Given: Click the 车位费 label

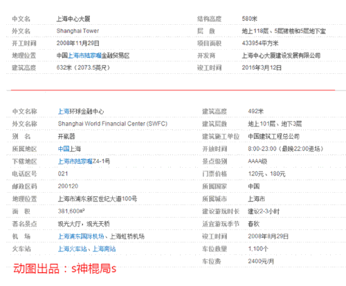Looking at the screenshot, I should pyautogui.click(x=212, y=261).
